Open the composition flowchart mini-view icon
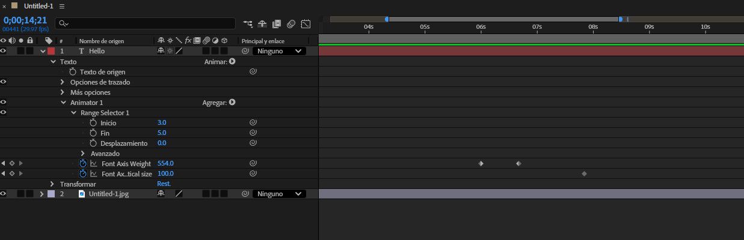This screenshot has width=744, height=240. tap(248, 24)
